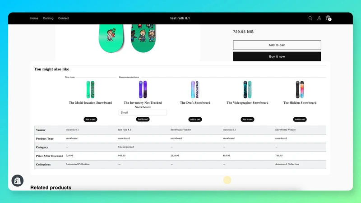The image size is (361, 203).
Task: Open the search icon in header
Action: click(310, 18)
